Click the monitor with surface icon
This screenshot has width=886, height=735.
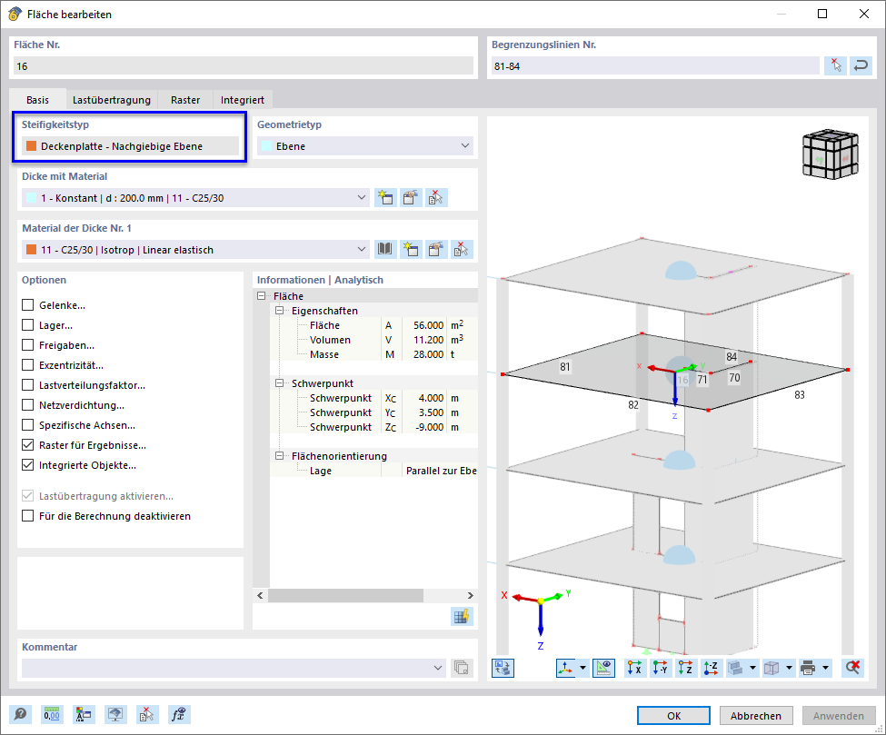115,715
